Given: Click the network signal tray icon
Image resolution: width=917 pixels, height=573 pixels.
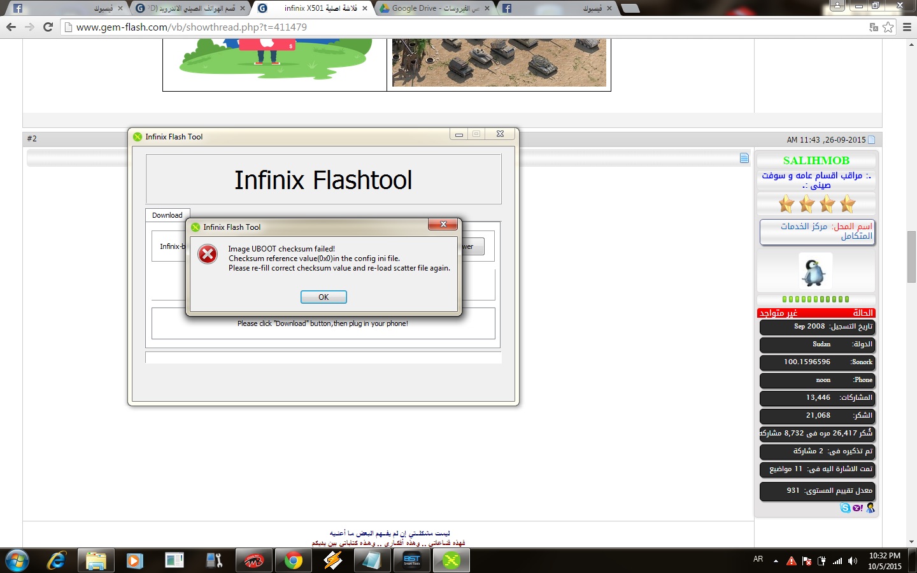Looking at the screenshot, I should pos(837,561).
